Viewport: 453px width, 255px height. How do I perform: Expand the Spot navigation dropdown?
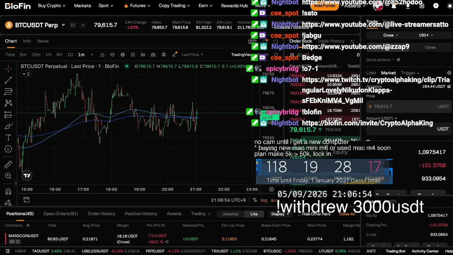106,6
